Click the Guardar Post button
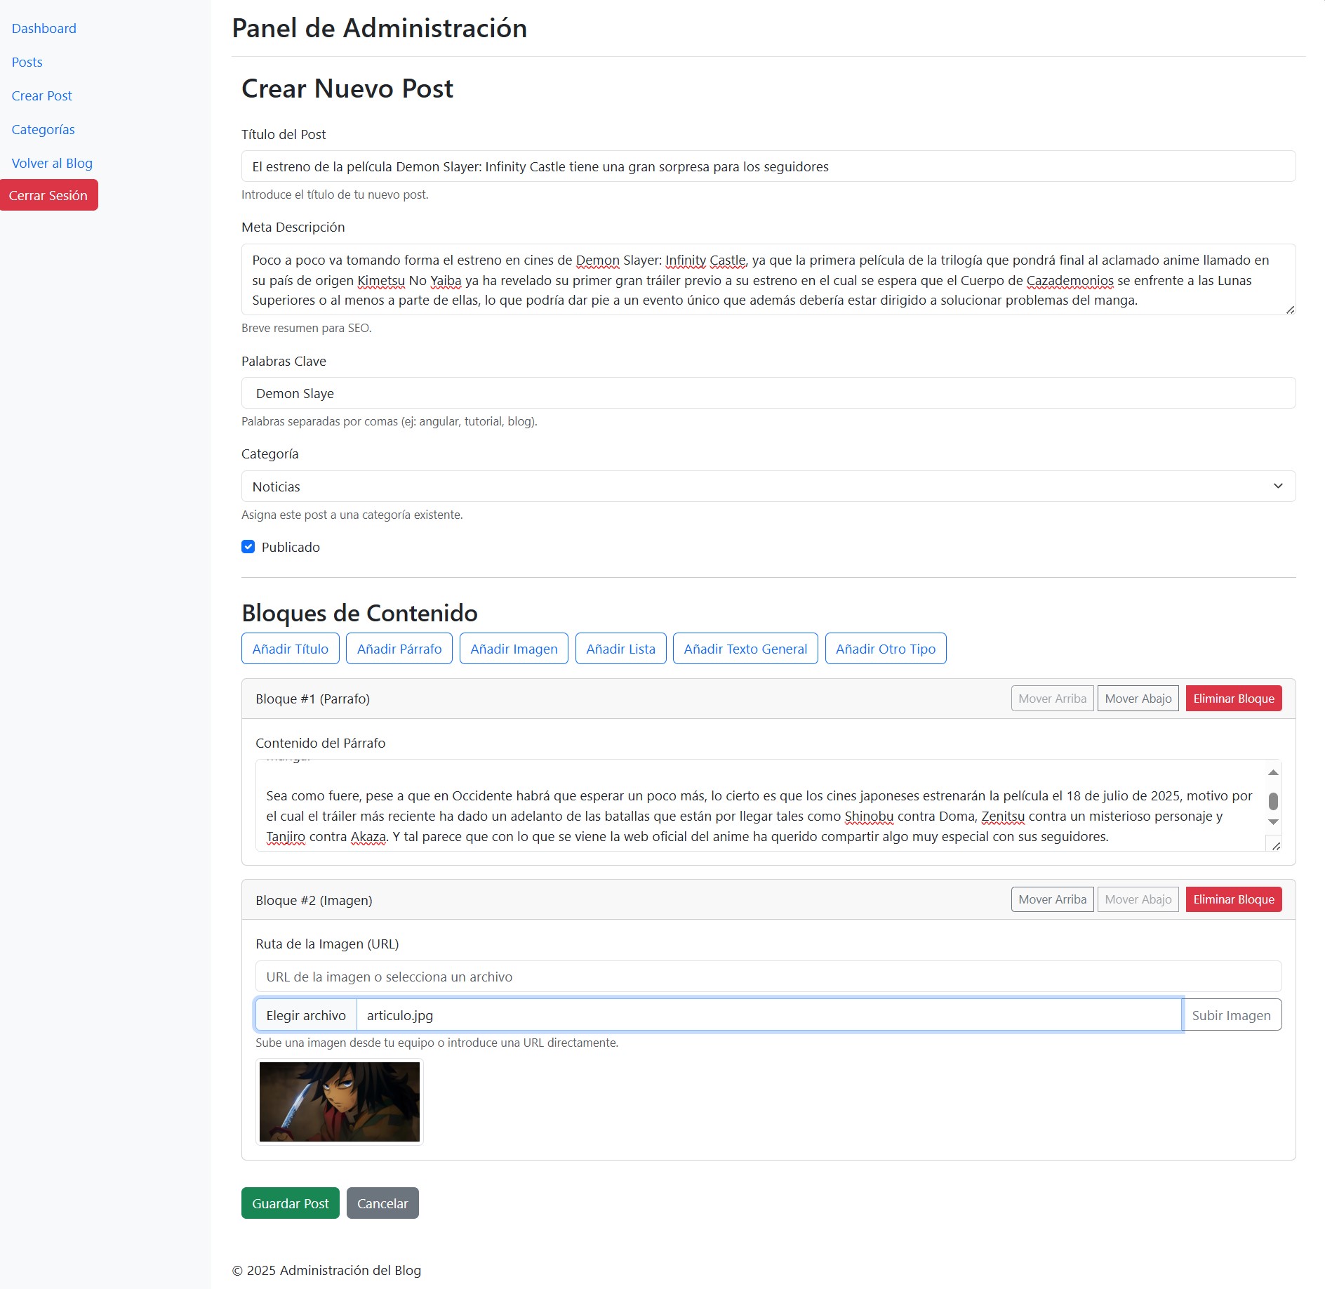The image size is (1325, 1289). tap(291, 1203)
